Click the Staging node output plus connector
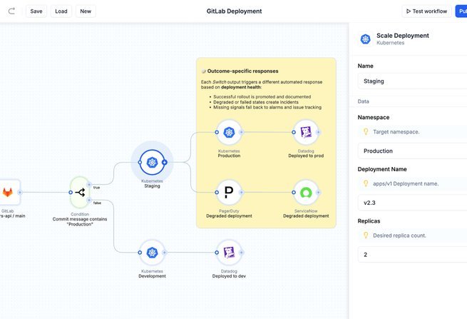This screenshot has height=319, width=467. (165, 162)
